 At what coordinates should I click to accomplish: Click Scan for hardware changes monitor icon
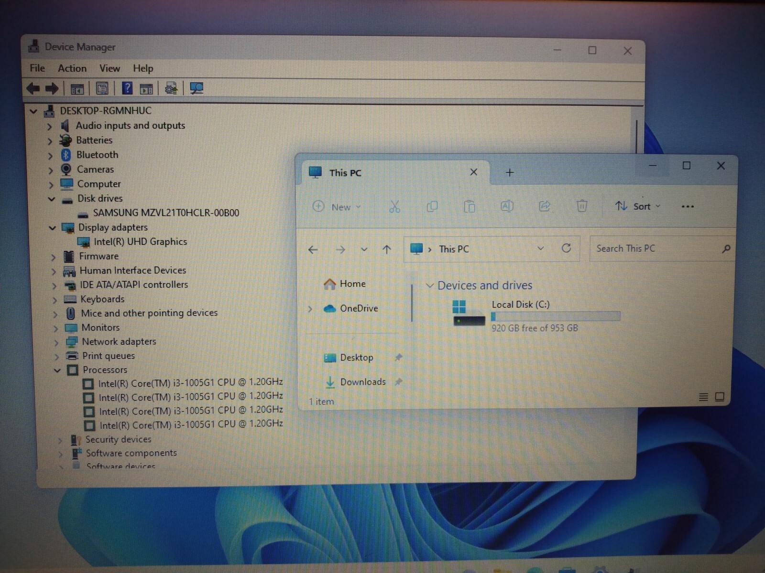click(x=197, y=88)
